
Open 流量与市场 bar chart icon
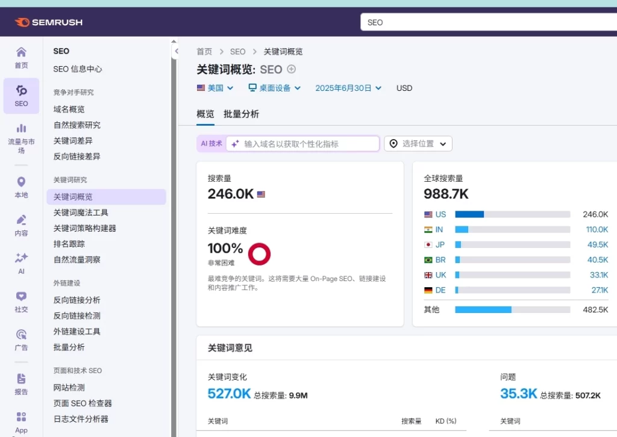pyautogui.click(x=21, y=128)
